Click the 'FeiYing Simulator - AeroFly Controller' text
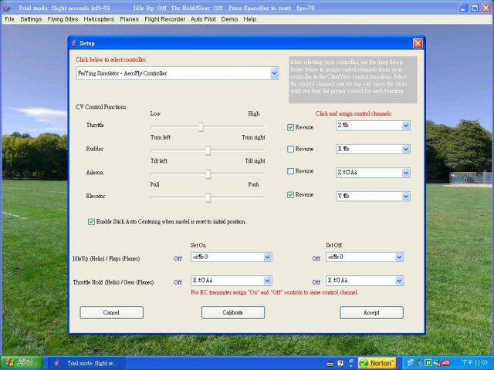The width and height of the screenshot is (494, 370). [x=122, y=73]
